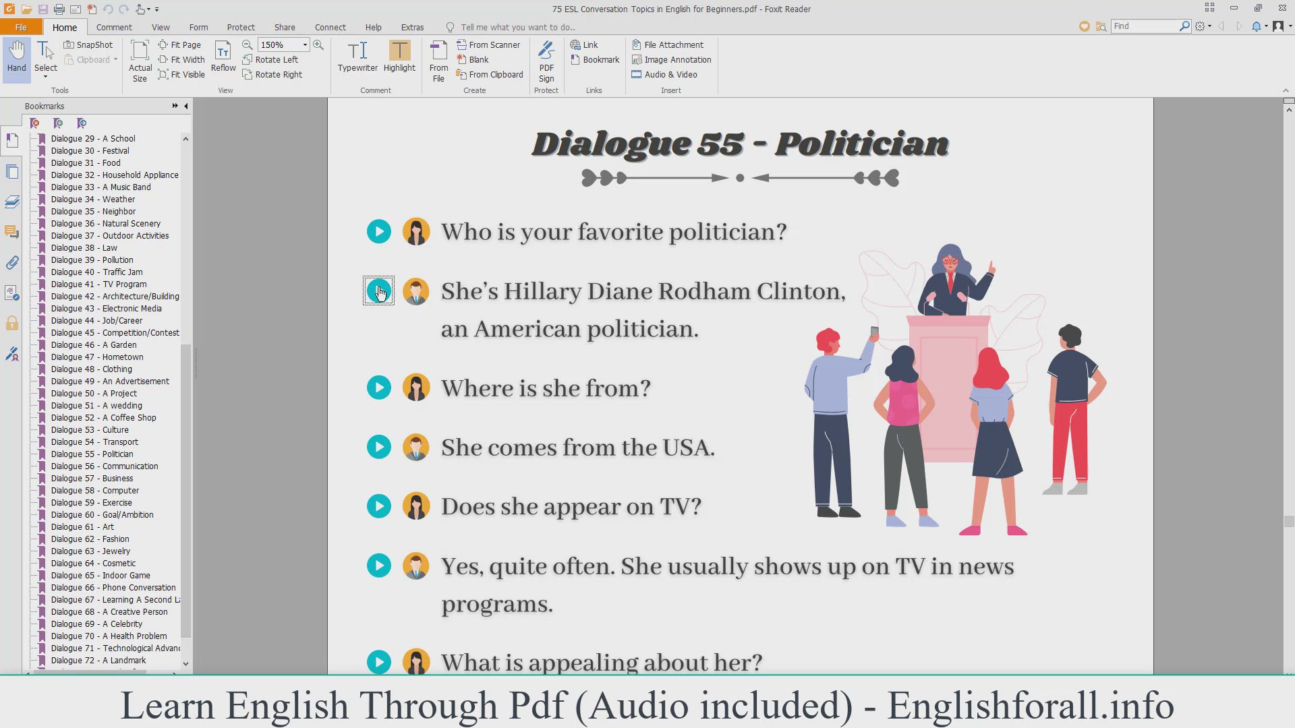Collapse the Bookmarks panel

(186, 106)
